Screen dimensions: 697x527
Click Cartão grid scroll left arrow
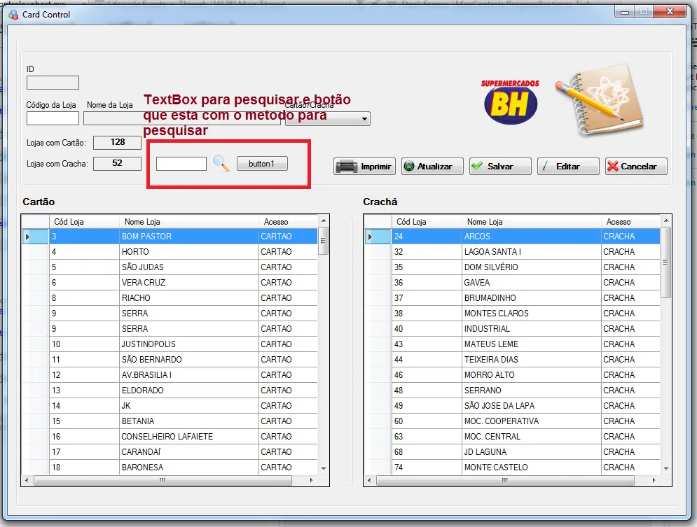pos(27,480)
